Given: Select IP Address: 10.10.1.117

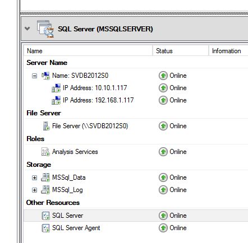Looking at the screenshot, I should (95, 88).
